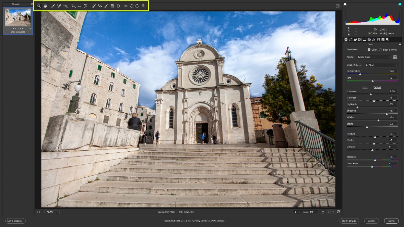Rotate image counterclockwise
The image size is (404, 227).
pos(131,6)
